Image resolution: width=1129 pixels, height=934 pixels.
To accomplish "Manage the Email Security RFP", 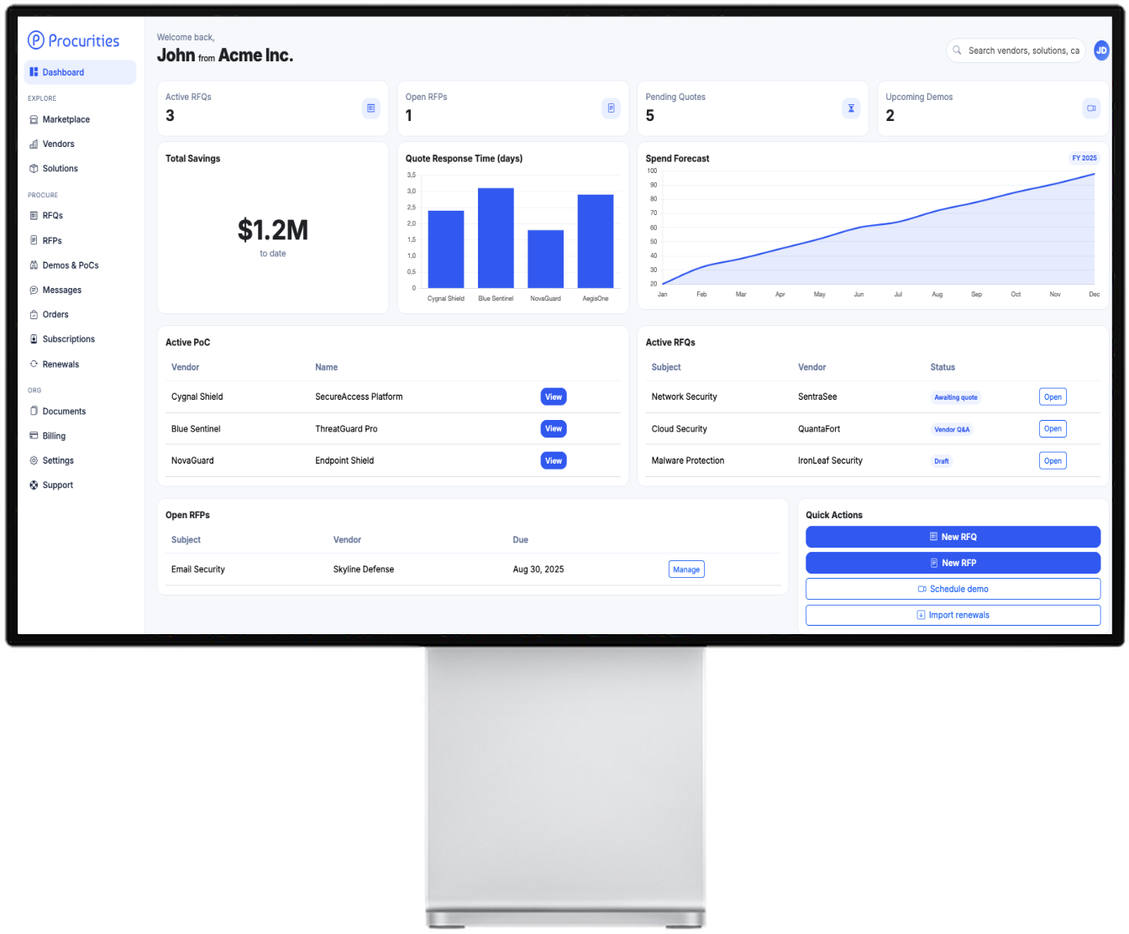I will [686, 569].
